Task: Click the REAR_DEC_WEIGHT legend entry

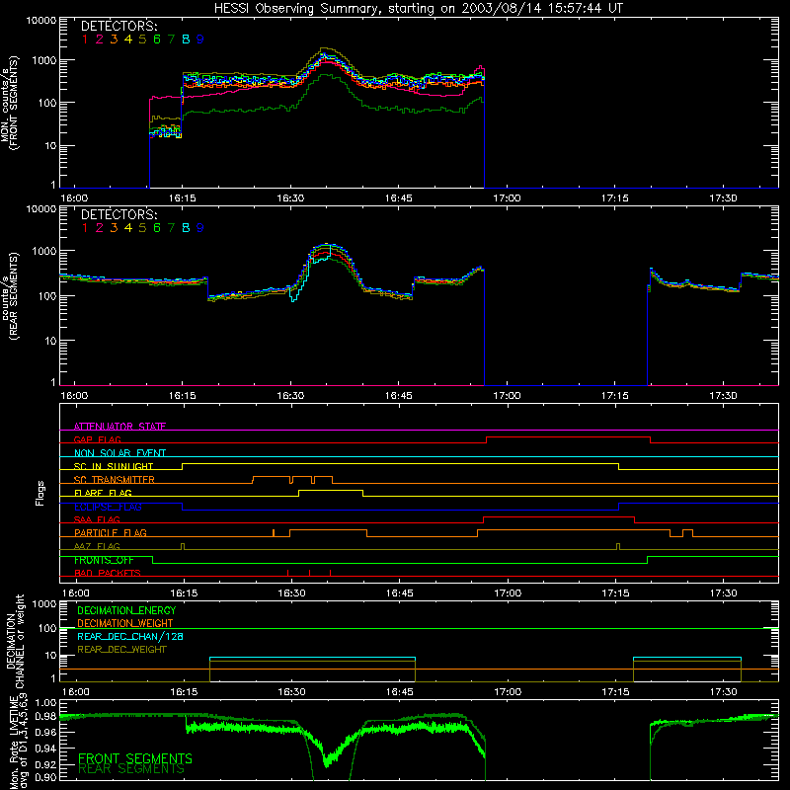Action: tap(121, 650)
